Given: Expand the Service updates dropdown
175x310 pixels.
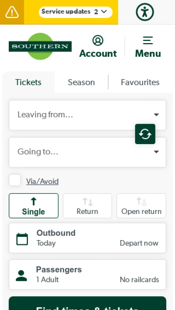Looking at the screenshot, I should tap(76, 12).
